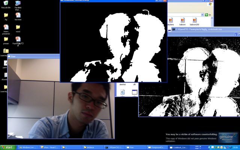240x150 pixels.
Task: Close the CodeBook connected-components mask window
Action: point(165,1)
